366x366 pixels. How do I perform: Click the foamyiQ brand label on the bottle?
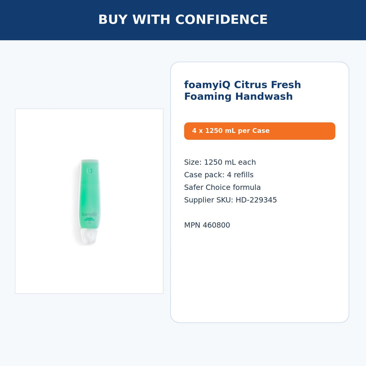tap(89, 214)
